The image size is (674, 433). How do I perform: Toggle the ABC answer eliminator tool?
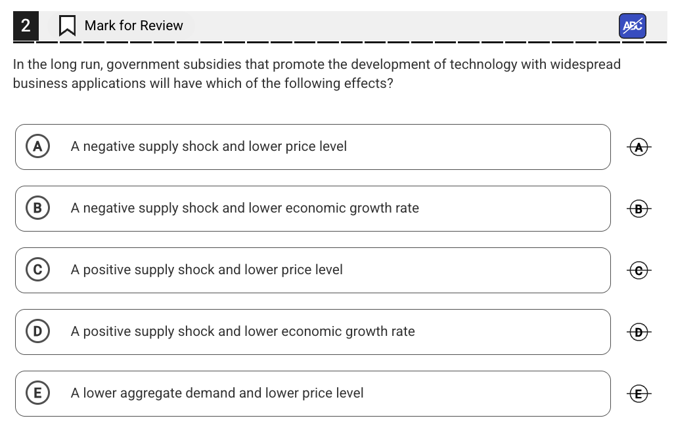click(x=632, y=26)
